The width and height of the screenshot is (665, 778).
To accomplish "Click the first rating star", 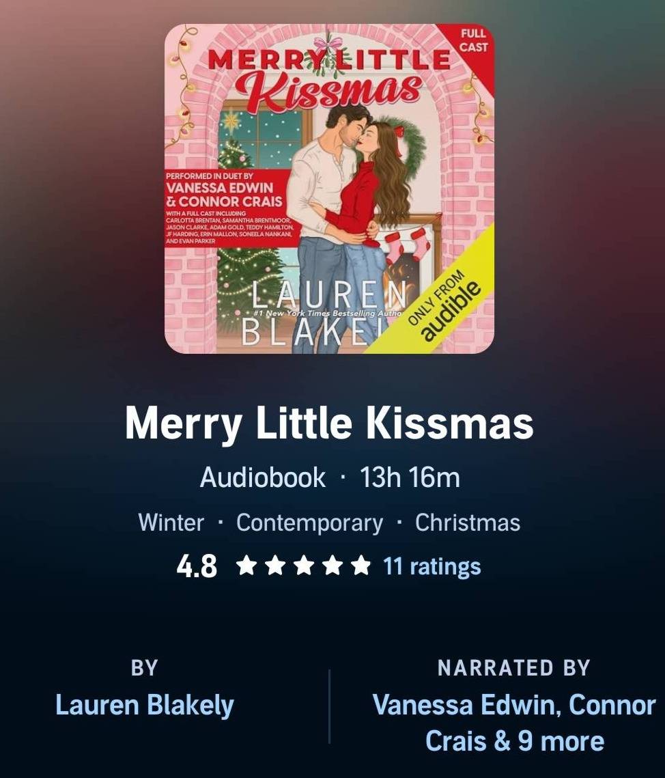I will pos(246,566).
